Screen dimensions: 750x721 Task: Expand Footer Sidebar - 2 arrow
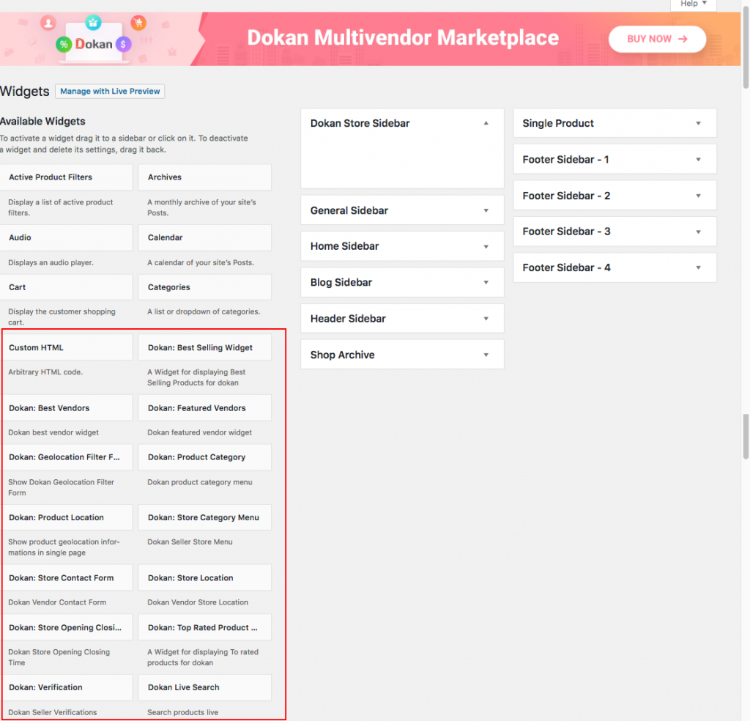tap(698, 196)
